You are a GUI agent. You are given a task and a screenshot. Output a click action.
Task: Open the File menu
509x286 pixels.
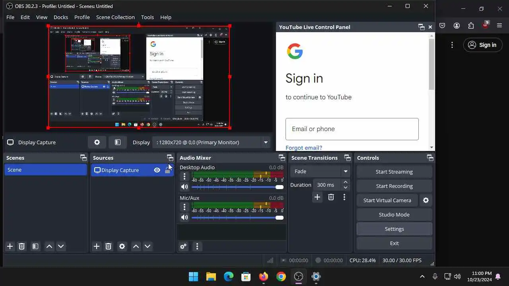pos(10,17)
